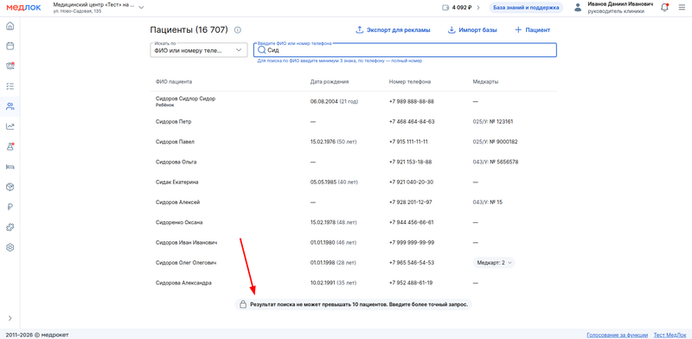The height and width of the screenshot is (339, 692).
Task: Click phone number +7 999 999-99-99
Action: pyautogui.click(x=412, y=242)
